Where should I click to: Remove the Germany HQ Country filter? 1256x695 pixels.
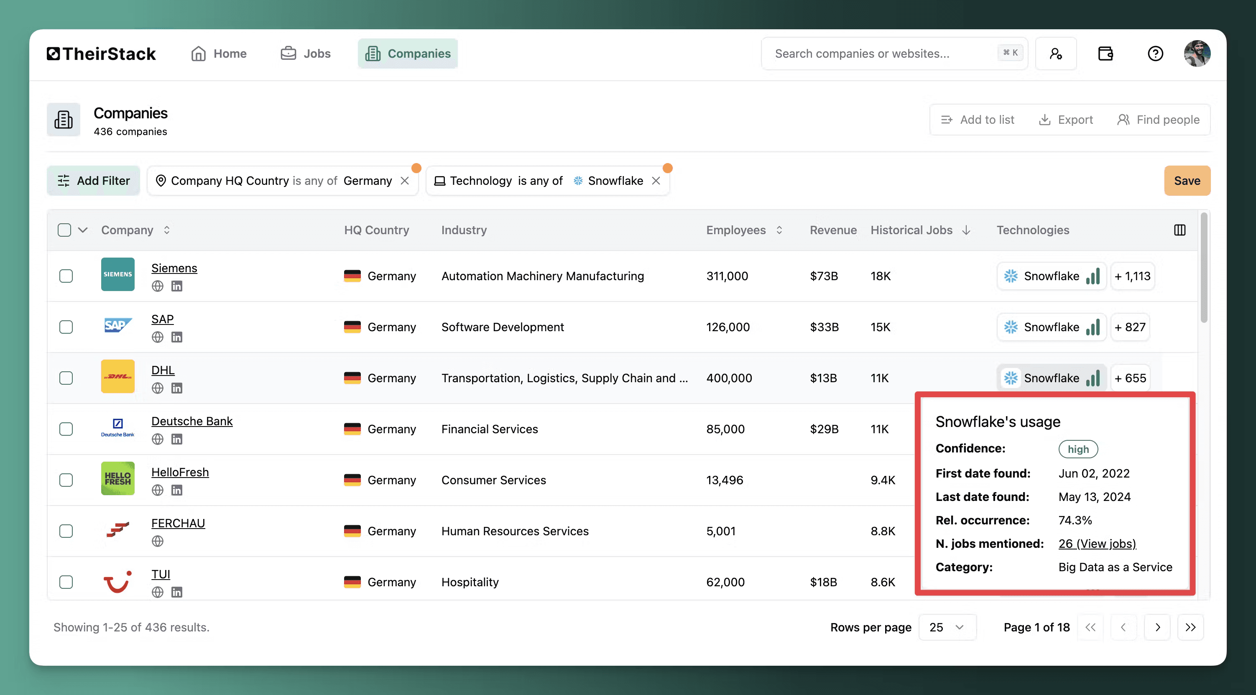pos(405,181)
